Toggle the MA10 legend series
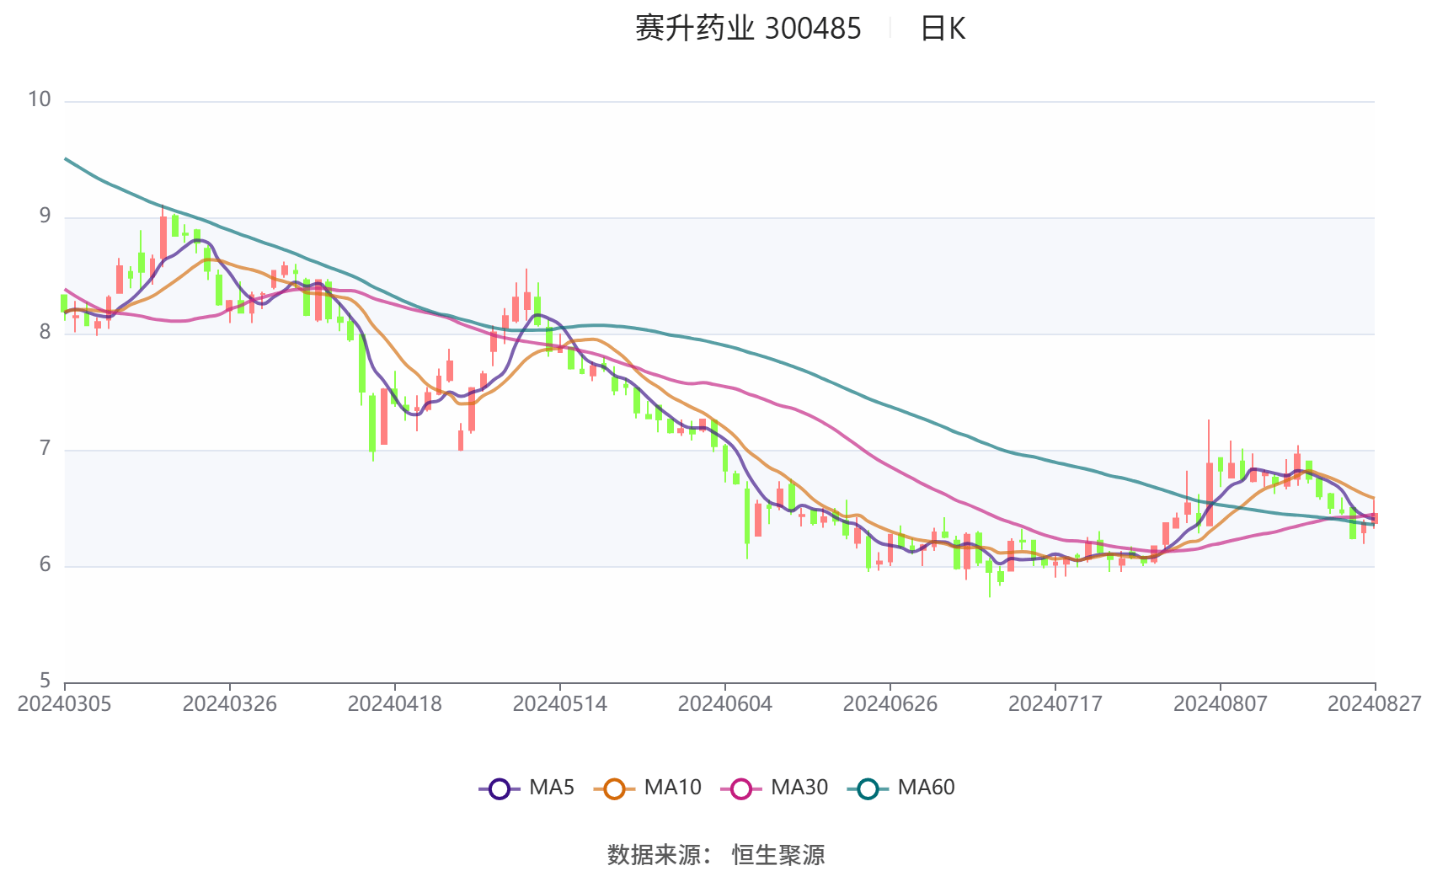1432x871 pixels. 647,788
